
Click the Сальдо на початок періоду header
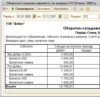click(74, 46)
